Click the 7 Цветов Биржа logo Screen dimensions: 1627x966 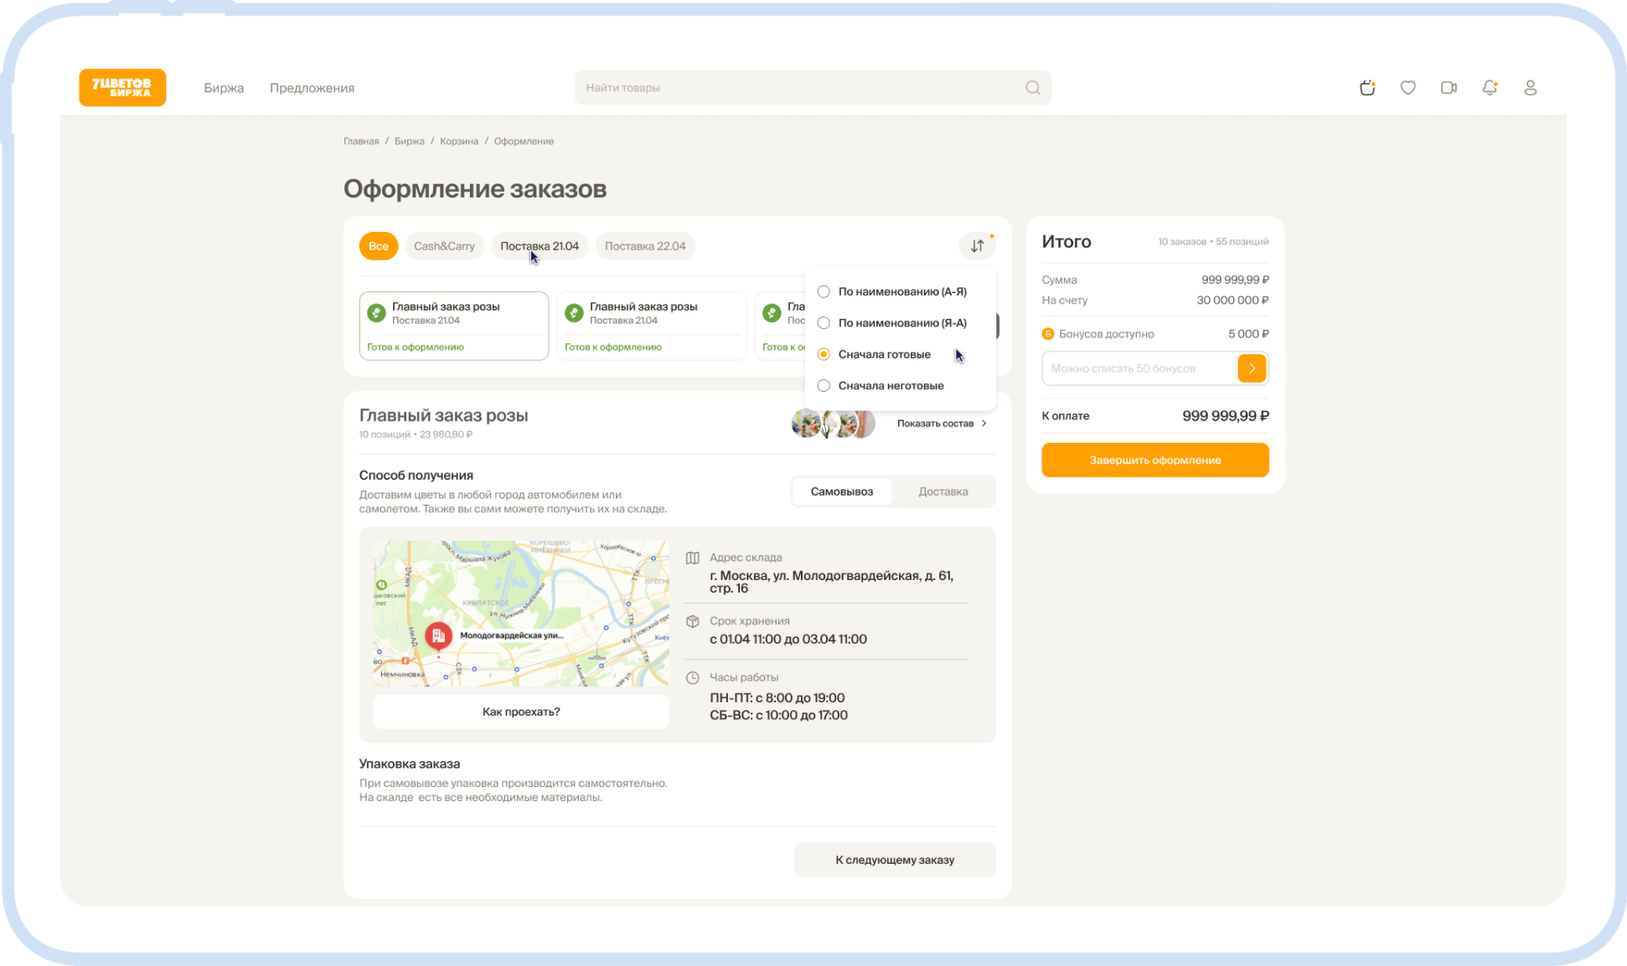pos(122,88)
